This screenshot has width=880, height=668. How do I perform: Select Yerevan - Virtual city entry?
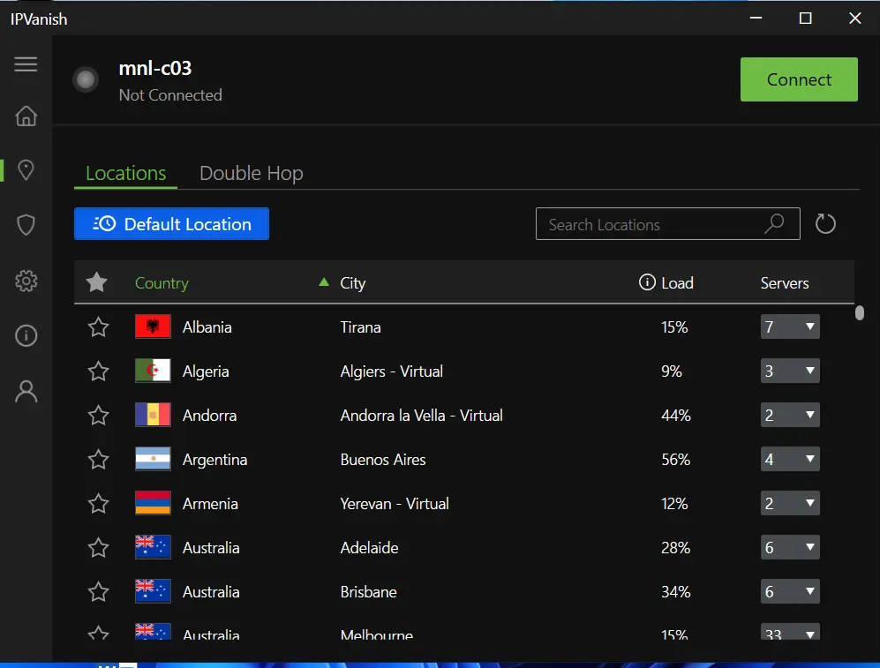(395, 504)
